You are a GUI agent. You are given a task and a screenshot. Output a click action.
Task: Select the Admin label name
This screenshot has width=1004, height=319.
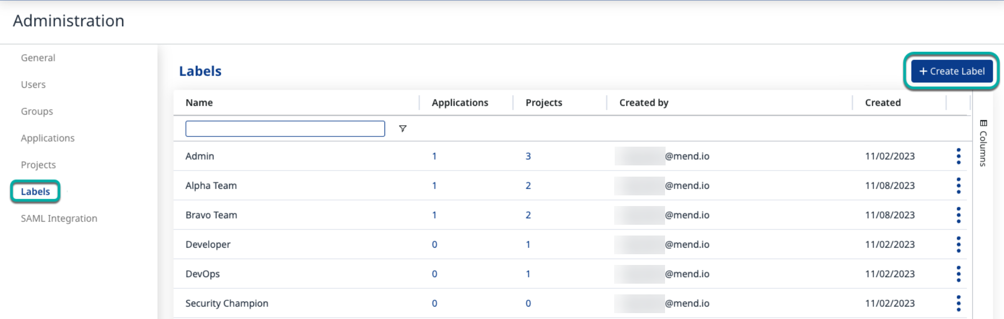pos(200,156)
